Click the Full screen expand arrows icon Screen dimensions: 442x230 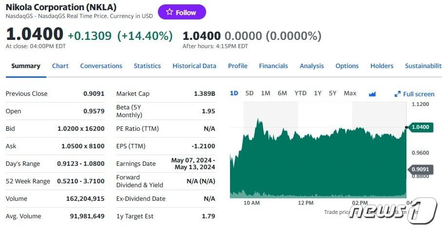click(398, 94)
